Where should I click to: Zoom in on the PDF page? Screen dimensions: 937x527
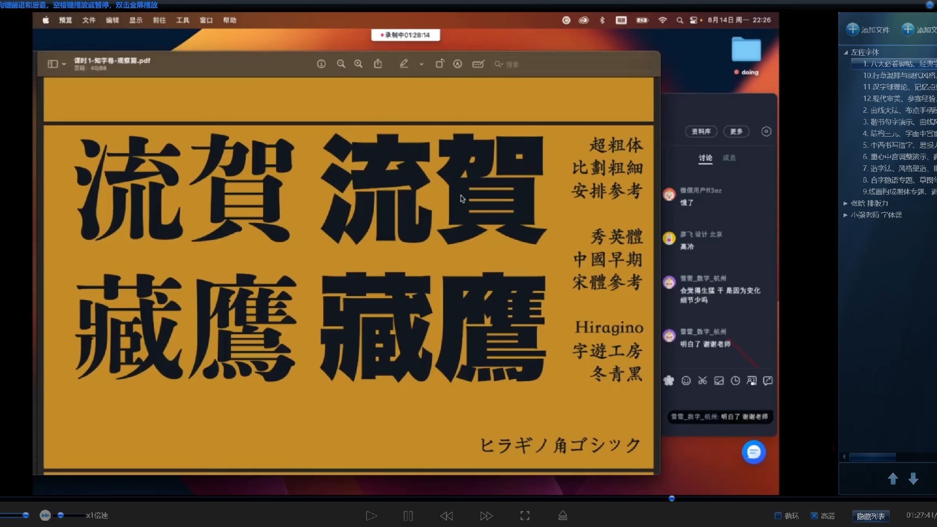[358, 64]
